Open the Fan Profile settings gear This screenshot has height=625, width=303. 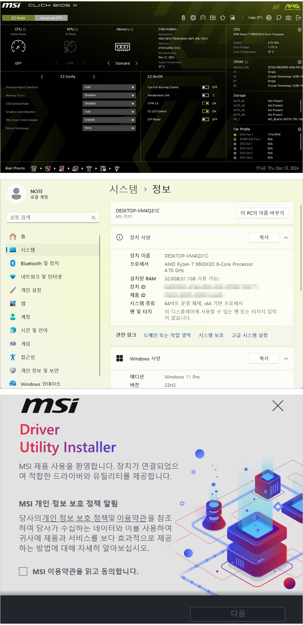[299, 129]
